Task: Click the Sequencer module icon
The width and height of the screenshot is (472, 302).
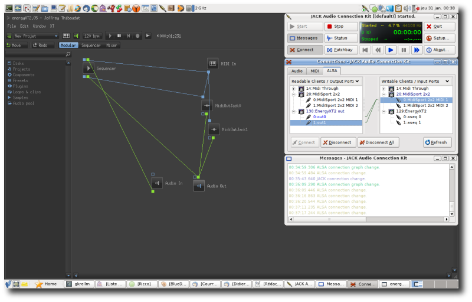Action: click(88, 69)
